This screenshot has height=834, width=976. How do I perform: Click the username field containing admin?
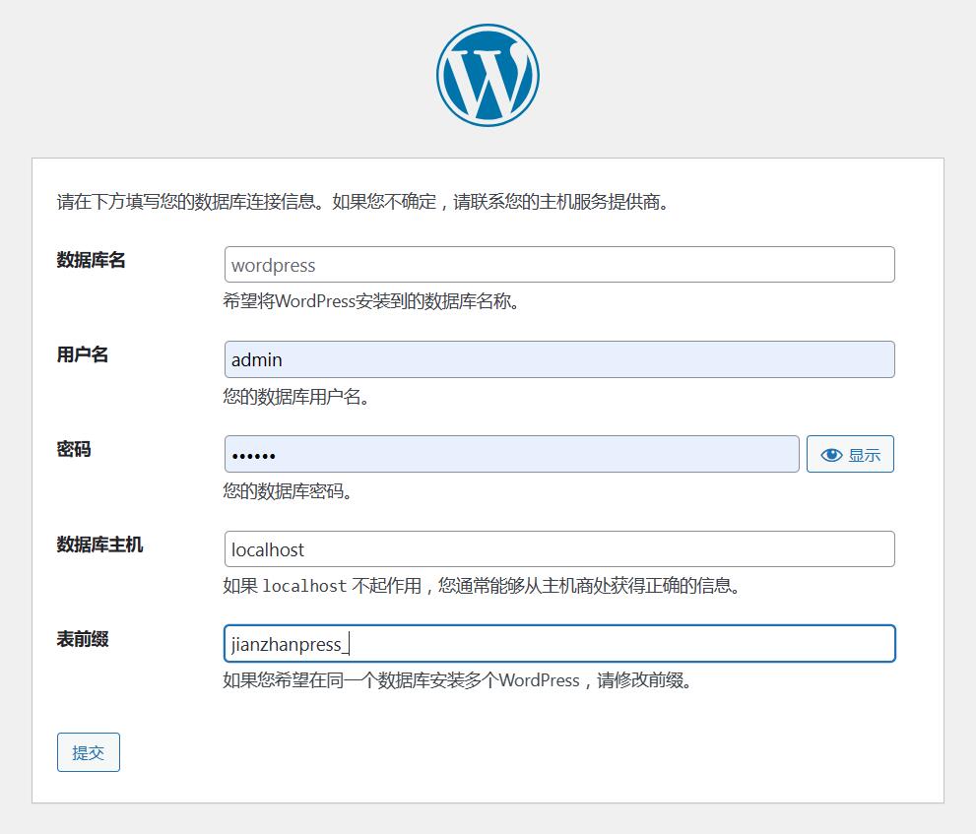point(558,359)
